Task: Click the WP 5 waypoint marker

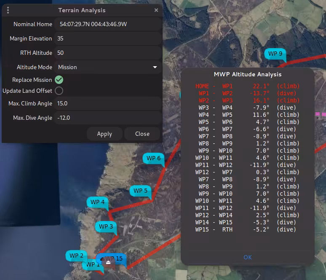Action: (x=140, y=191)
